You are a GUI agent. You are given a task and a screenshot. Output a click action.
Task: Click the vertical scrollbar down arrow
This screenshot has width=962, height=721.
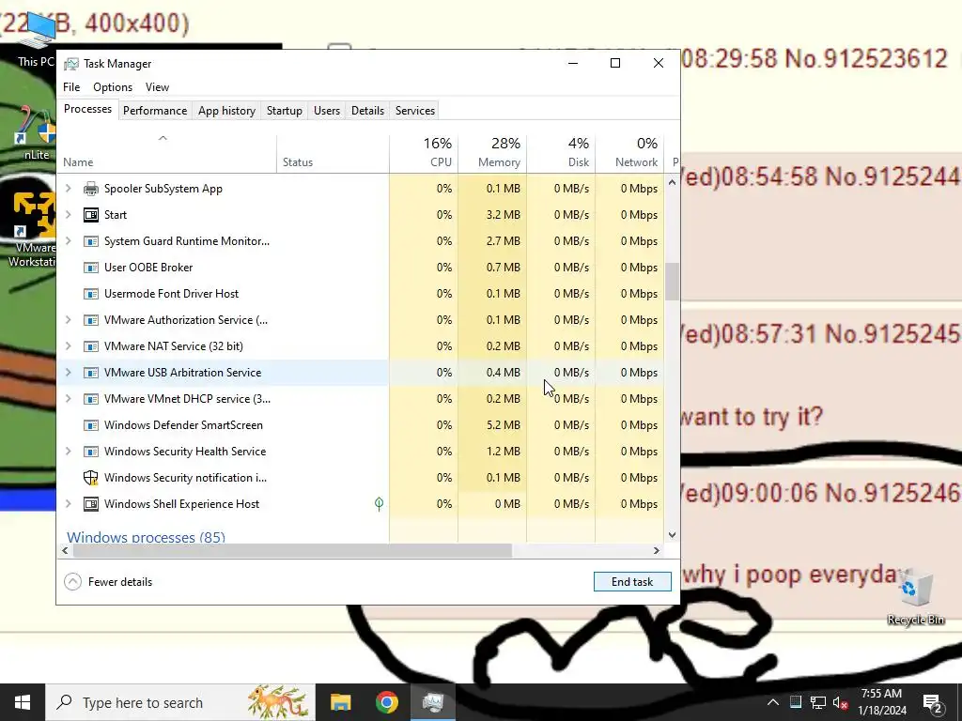(x=672, y=535)
